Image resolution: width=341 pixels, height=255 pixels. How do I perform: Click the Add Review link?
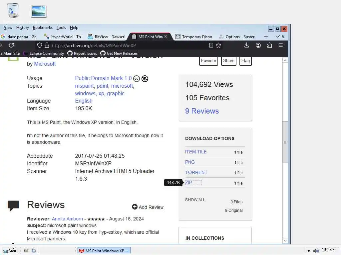pyautogui.click(x=151, y=207)
